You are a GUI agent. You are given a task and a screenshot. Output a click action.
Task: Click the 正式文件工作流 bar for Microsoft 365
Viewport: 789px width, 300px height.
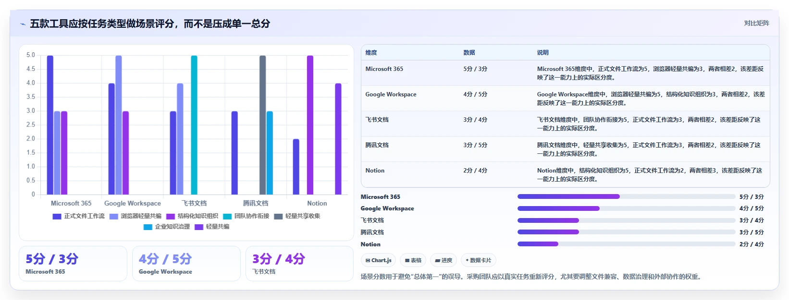pyautogui.click(x=50, y=125)
